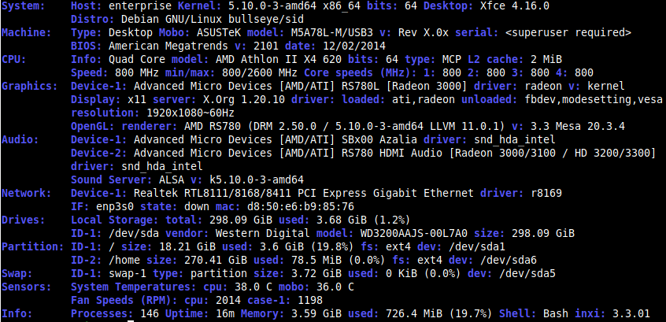The image size is (666, 322).
Task: Click the Partition section label
Action: click(x=33, y=246)
